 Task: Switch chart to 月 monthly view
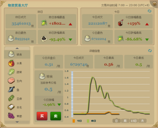[142, 121]
